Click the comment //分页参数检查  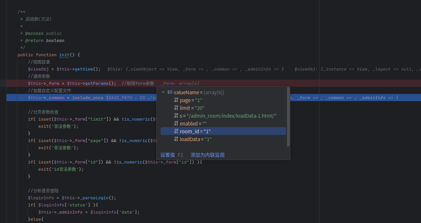(43, 112)
